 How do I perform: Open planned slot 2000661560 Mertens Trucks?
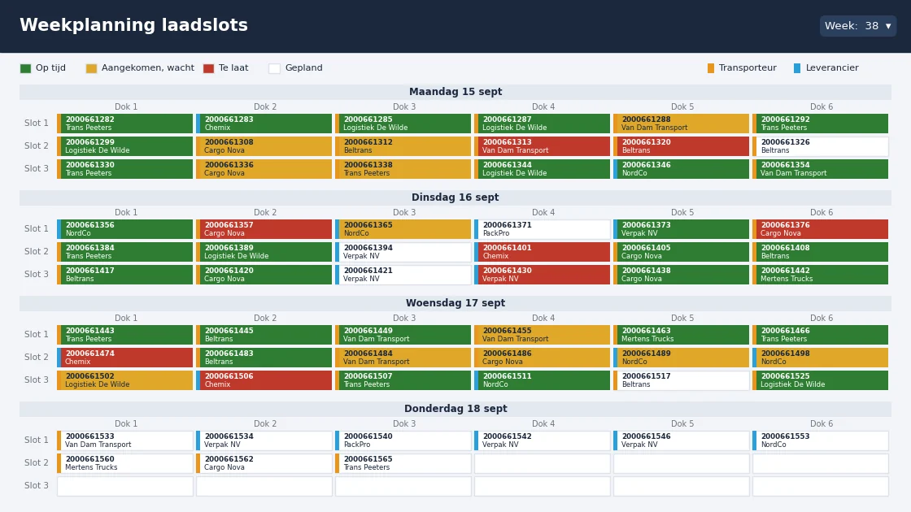tap(125, 463)
